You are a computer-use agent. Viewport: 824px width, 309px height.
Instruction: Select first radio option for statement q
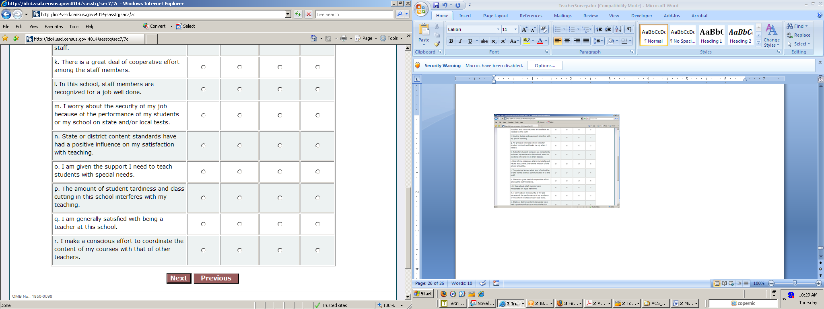click(x=203, y=224)
